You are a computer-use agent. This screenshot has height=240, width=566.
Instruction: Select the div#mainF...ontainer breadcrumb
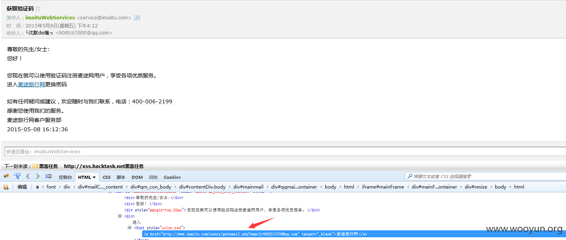(434, 187)
